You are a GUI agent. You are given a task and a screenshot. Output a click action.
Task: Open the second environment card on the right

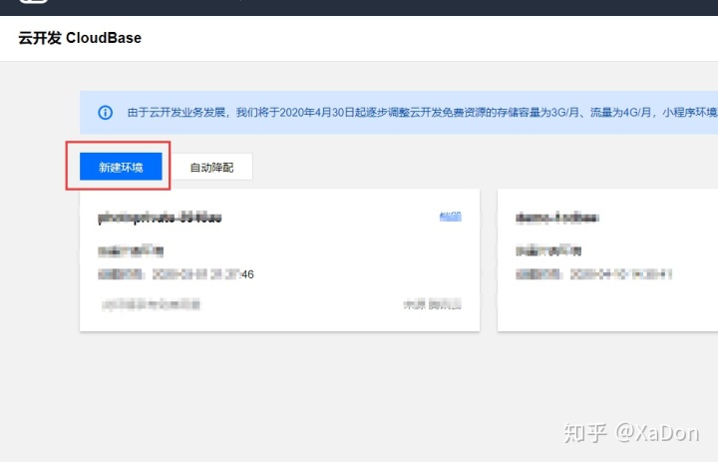(607, 259)
